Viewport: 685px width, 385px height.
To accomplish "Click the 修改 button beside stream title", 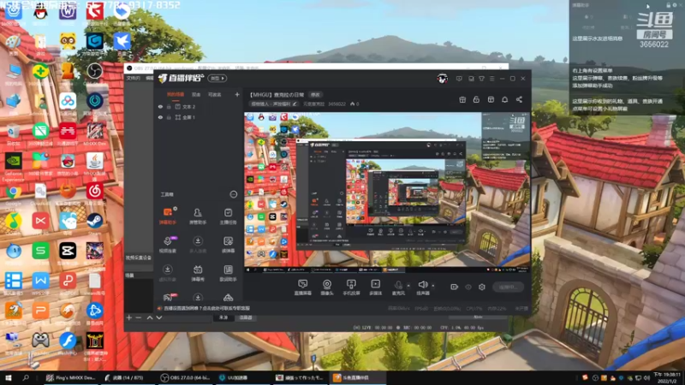I will [315, 95].
